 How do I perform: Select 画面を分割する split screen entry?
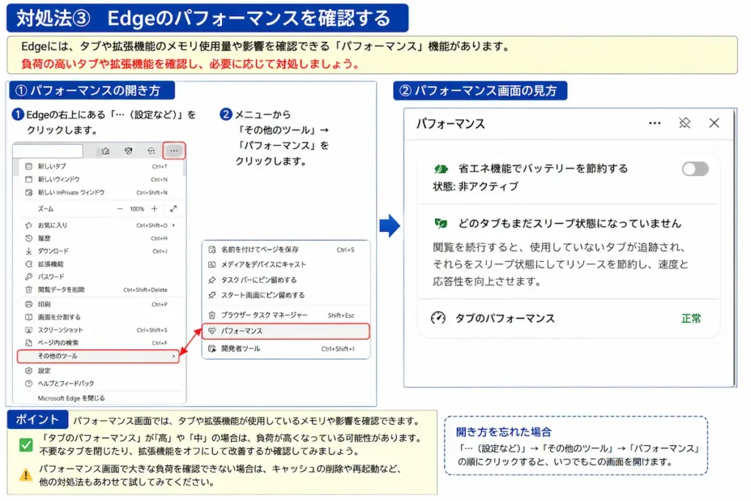[100, 317]
